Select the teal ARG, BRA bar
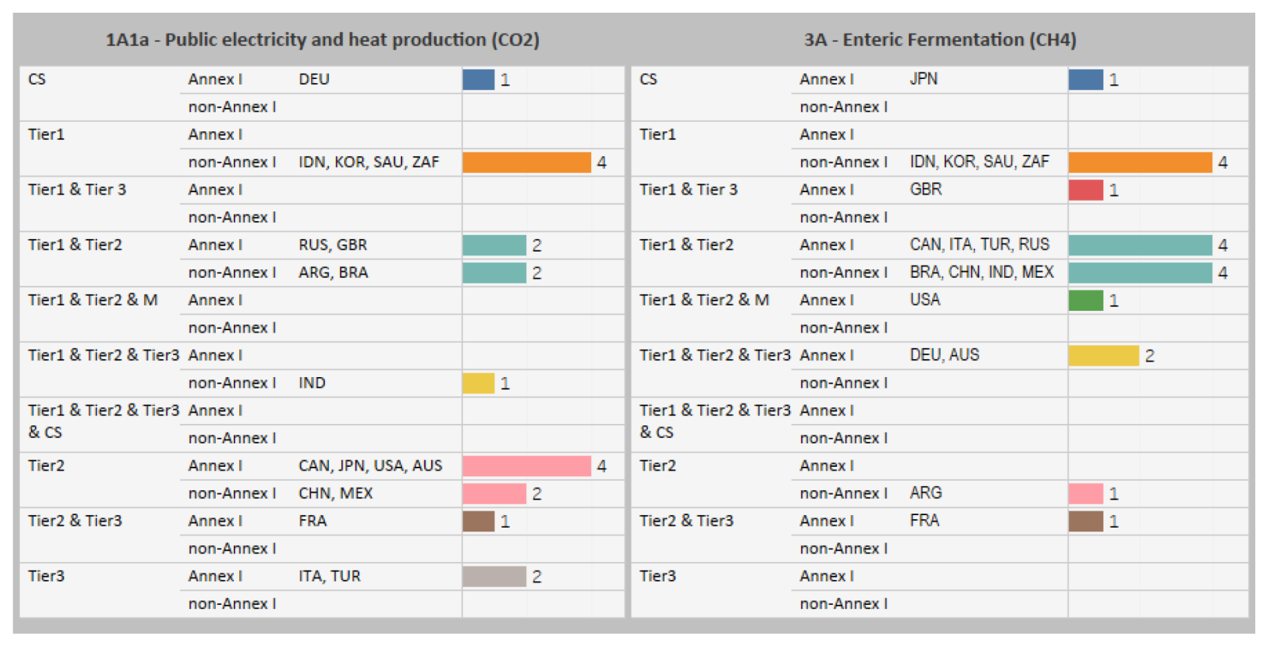The width and height of the screenshot is (1268, 647). (x=494, y=273)
